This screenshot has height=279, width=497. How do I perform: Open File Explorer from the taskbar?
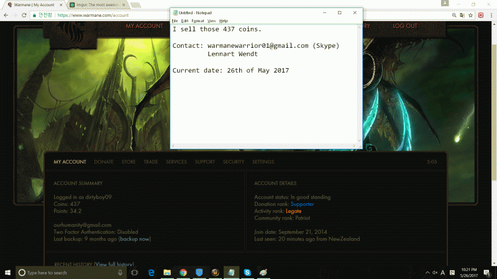point(167,272)
